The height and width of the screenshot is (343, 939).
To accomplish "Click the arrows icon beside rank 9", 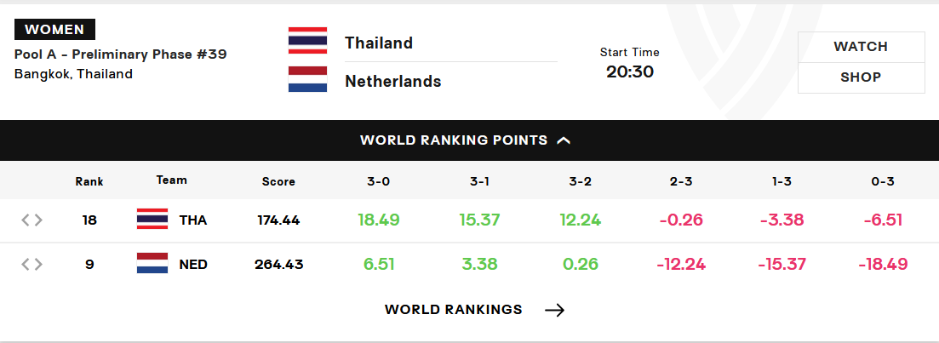I will pos(32,264).
